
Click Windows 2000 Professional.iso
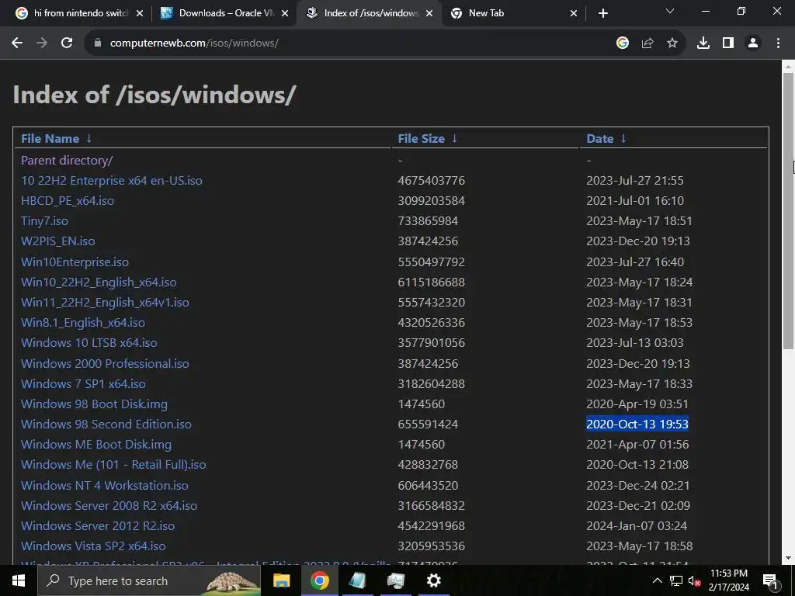[105, 363]
